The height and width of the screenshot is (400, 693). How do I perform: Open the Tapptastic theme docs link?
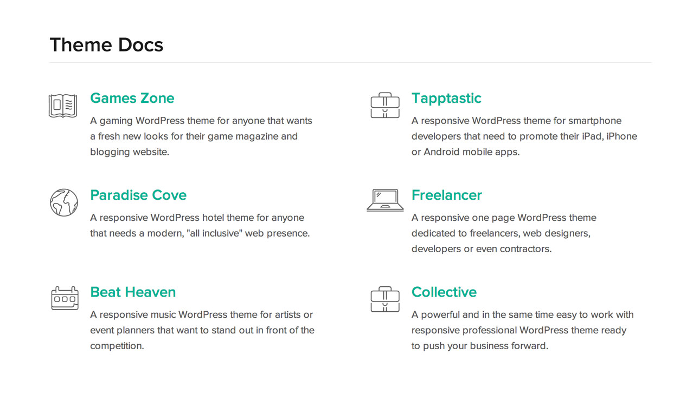tap(446, 98)
